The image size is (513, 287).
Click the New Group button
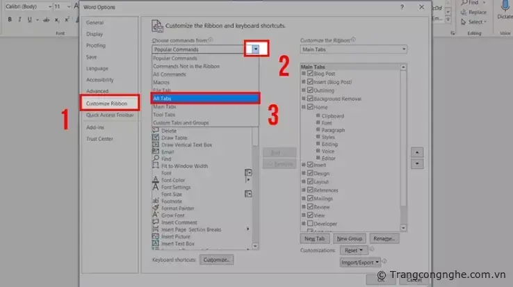point(350,238)
